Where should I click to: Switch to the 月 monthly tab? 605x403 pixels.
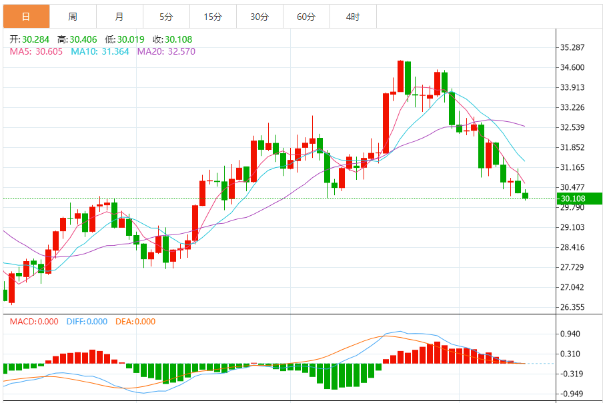pos(119,17)
